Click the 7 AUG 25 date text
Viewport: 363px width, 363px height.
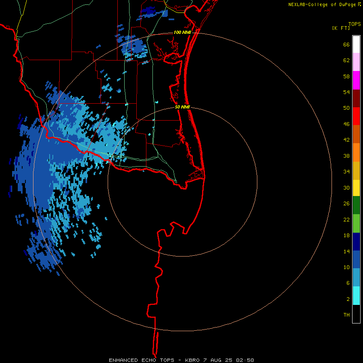(218, 360)
